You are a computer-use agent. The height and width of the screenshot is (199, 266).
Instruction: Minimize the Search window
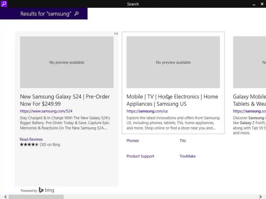pyautogui.click(x=254, y=4)
